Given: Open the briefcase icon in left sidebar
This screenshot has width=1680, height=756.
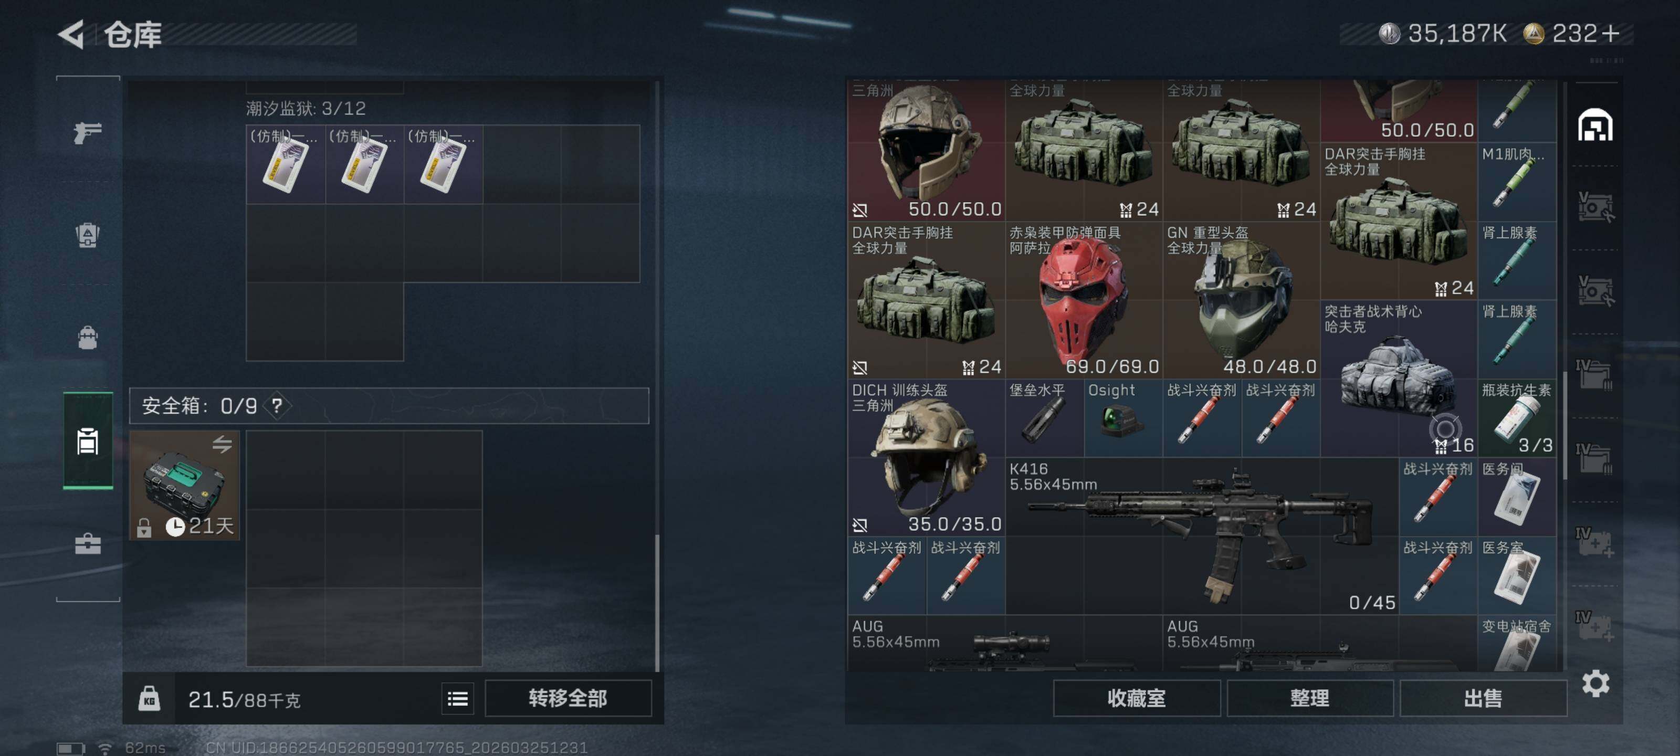Looking at the screenshot, I should click(87, 543).
